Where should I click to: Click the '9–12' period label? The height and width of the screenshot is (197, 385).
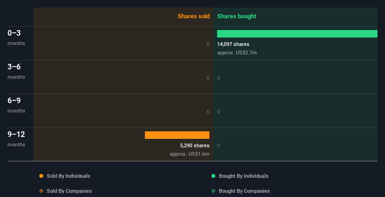(16, 134)
